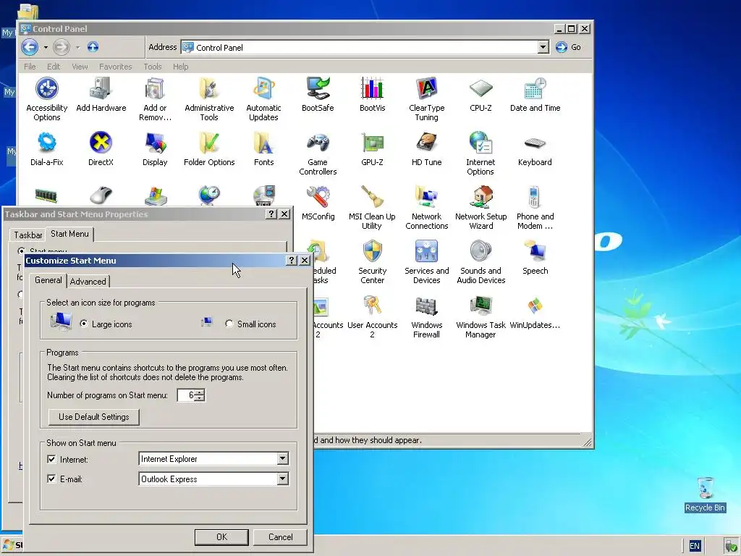Screen dimensions: 741x556
Task: Launch the BootSafe applet
Action: coord(318,94)
